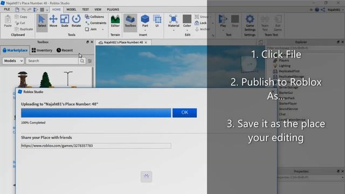
Task: Activate the Move tool
Action: click(53, 22)
